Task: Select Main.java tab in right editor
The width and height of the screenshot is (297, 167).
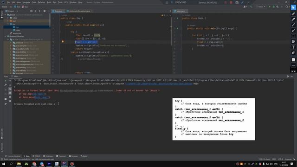Action: pos(181,11)
